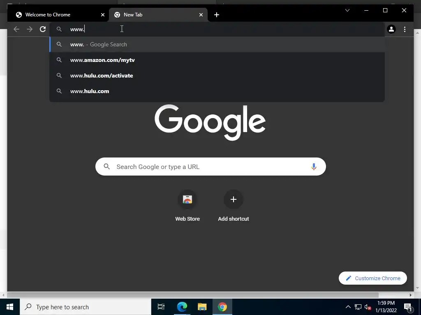The height and width of the screenshot is (315, 421).
Task: Select 'www. - Google Search' suggestion
Action: point(217,44)
